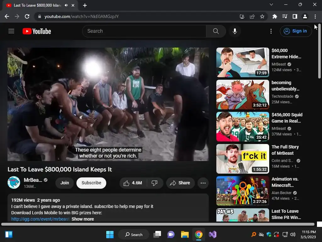The height and width of the screenshot is (242, 322).
Task: Open clock showing 11:15 PM
Action: pyautogui.click(x=308, y=234)
